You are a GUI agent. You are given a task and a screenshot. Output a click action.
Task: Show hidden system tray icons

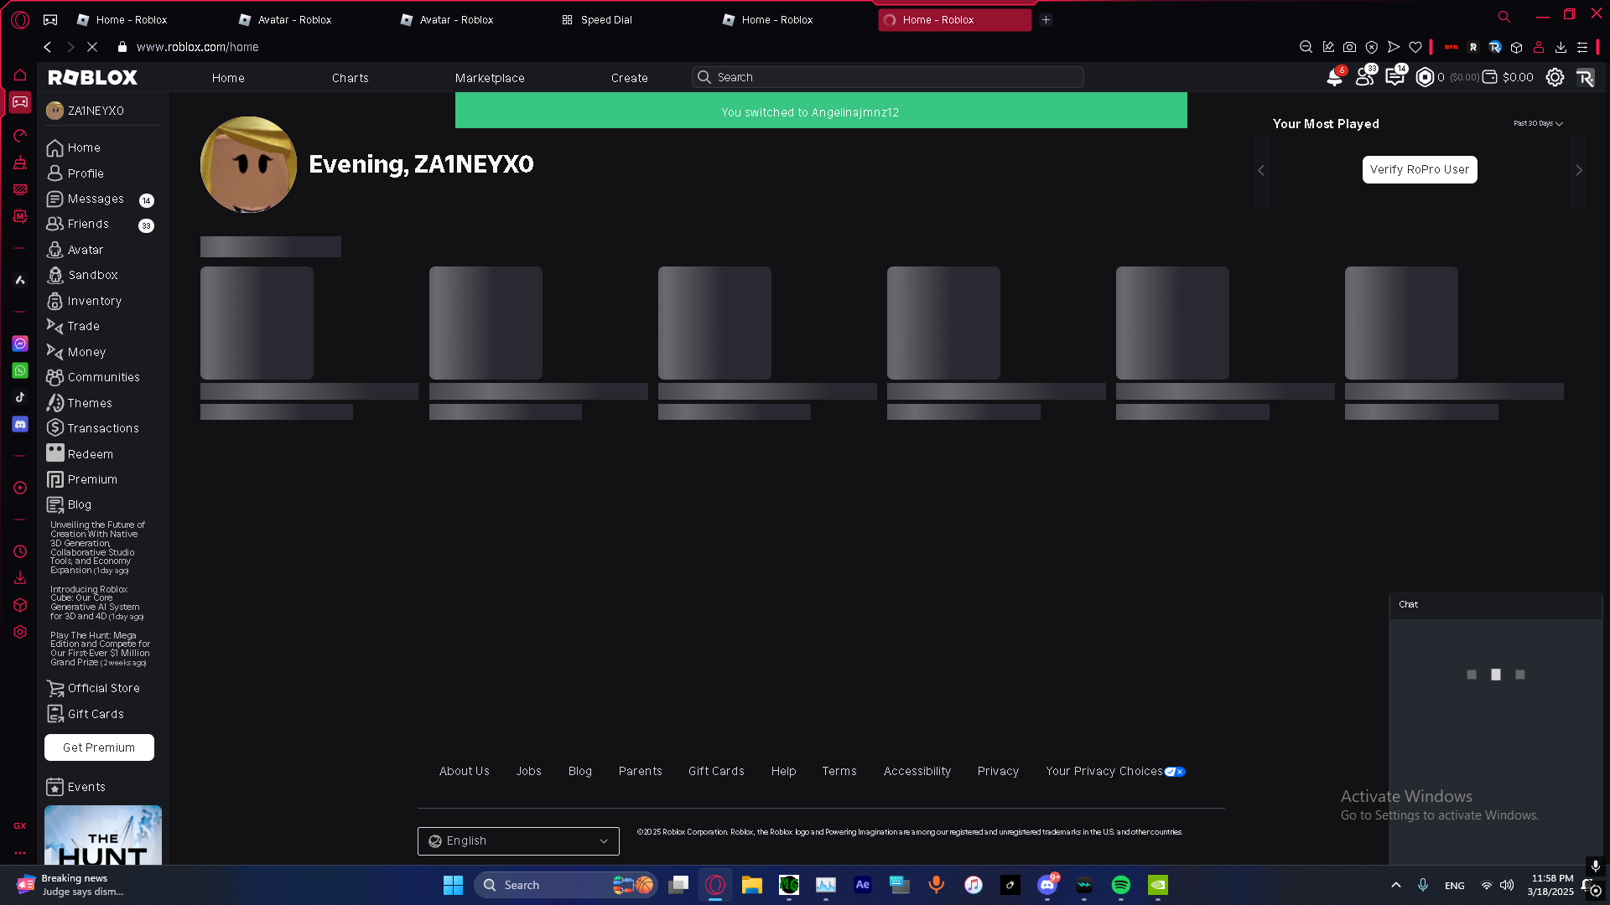1396,885
